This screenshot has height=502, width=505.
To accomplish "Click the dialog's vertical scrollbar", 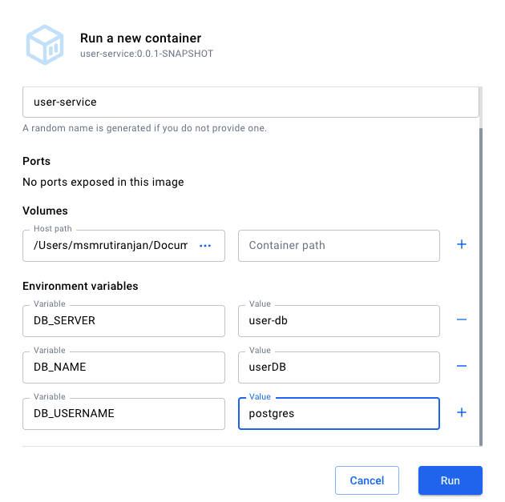I will (481, 280).
